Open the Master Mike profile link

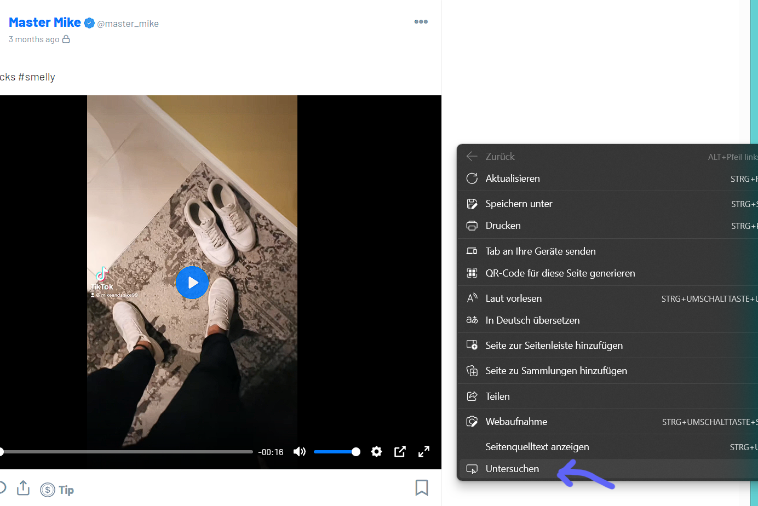[x=45, y=22]
